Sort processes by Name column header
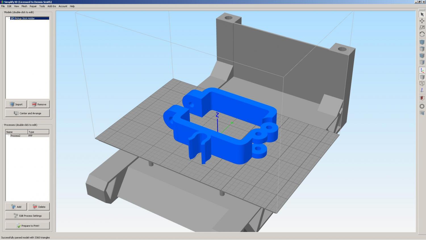426x240 pixels. (17, 132)
